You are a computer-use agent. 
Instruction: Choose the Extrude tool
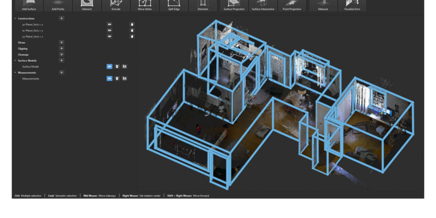[116, 6]
